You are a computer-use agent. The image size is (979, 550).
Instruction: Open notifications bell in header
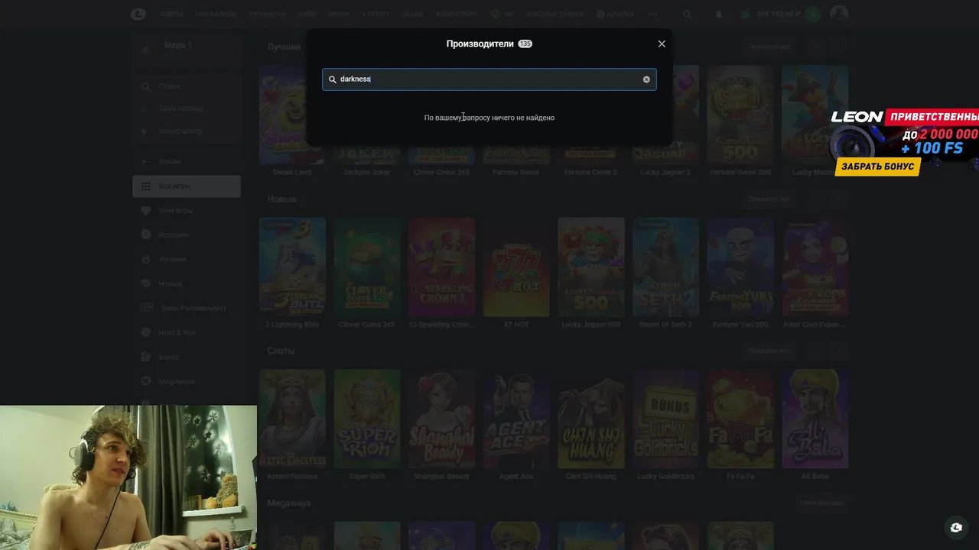pyautogui.click(x=718, y=14)
